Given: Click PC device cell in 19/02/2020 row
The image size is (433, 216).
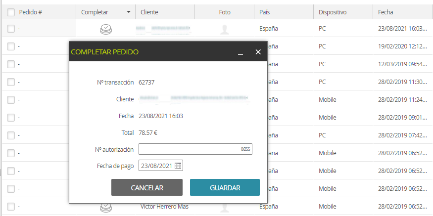Looking at the screenshot, I should point(322,46).
